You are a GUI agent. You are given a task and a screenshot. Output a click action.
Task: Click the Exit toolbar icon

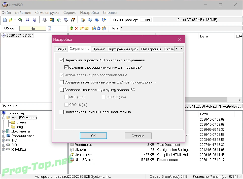click(104, 20)
